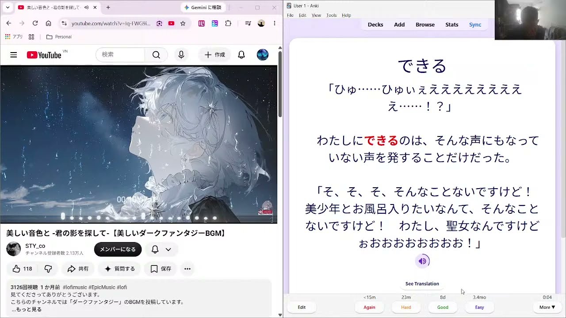Open Anki View menu
Screen dimensions: 566x318
(x=316, y=15)
